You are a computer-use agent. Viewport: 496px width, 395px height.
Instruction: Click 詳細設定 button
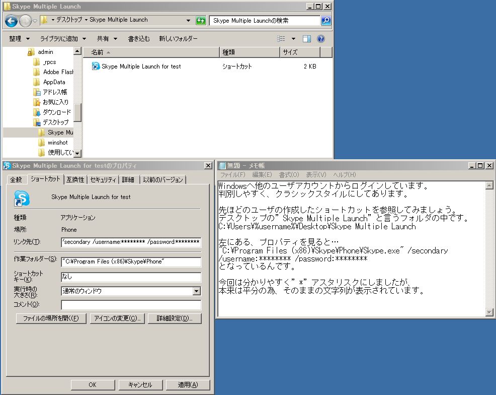175,318
